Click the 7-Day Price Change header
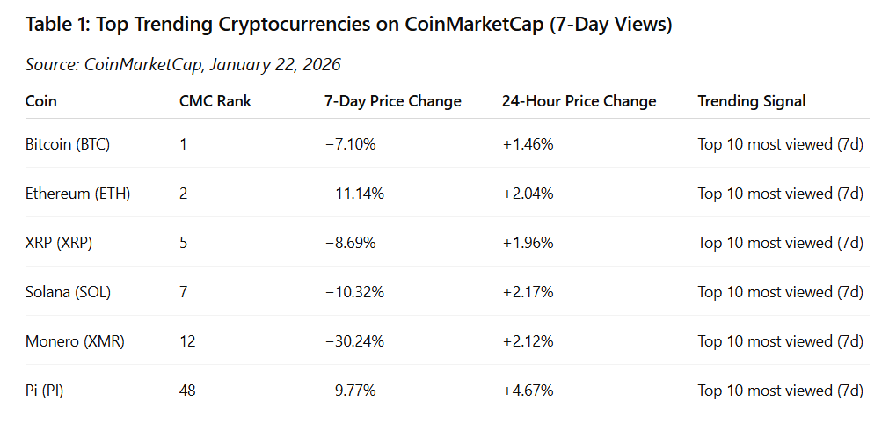 point(393,101)
